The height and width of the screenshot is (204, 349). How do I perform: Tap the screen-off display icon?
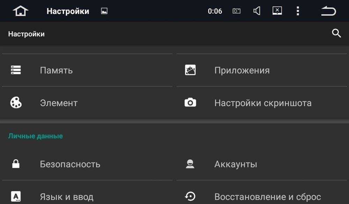(277, 11)
